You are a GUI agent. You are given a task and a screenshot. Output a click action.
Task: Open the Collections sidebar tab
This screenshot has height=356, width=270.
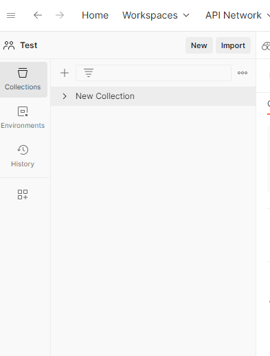(23, 80)
